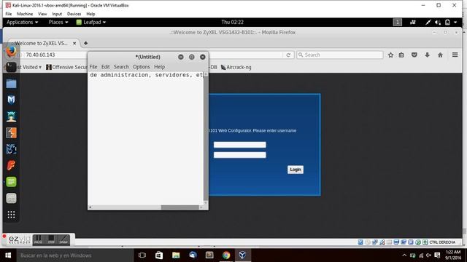Open Leafpad Help menu
The width and height of the screenshot is (467, 262).
point(159,67)
